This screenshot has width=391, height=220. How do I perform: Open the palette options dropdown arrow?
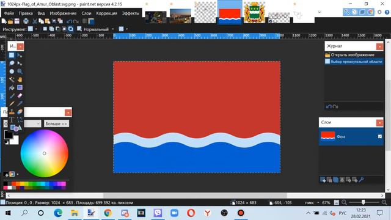pyautogui.click(x=18, y=174)
